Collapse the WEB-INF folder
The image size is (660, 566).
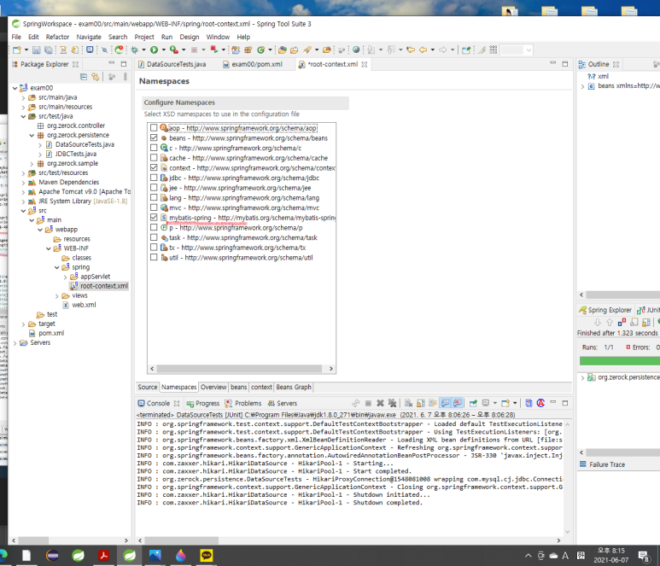pos(49,248)
